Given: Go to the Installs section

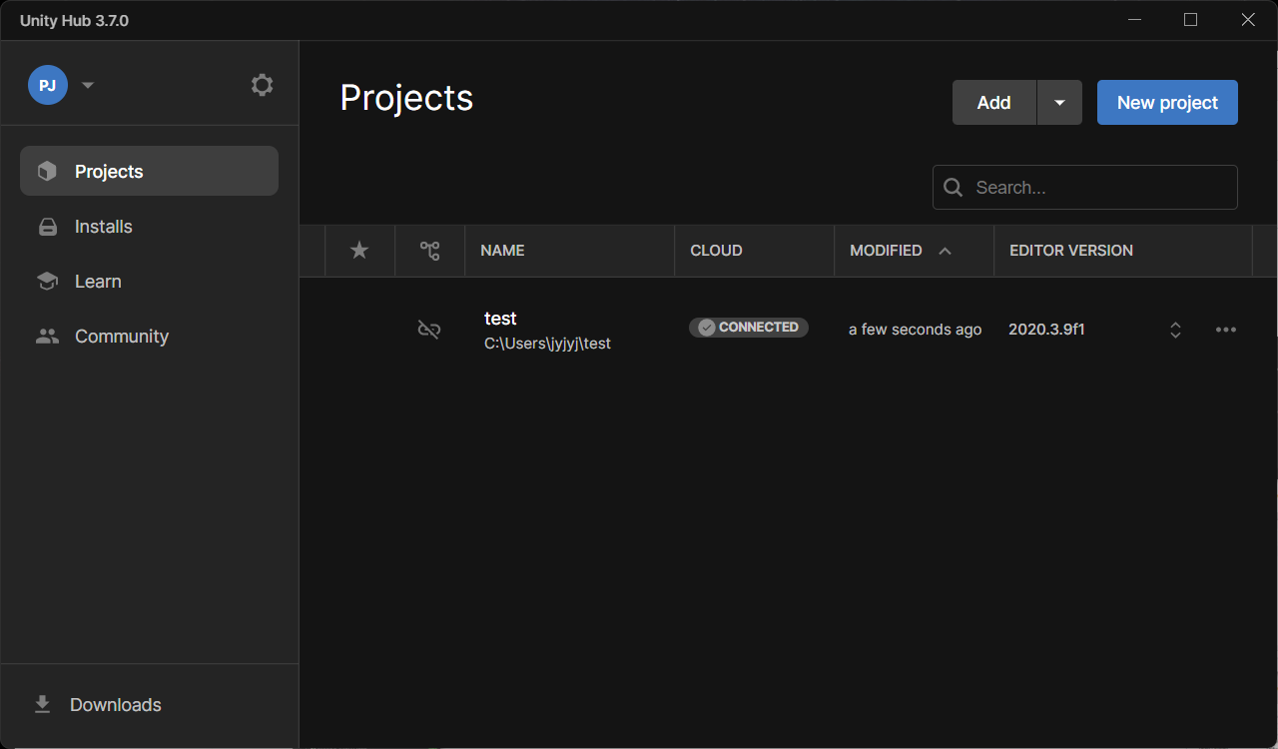Looking at the screenshot, I should [149, 227].
